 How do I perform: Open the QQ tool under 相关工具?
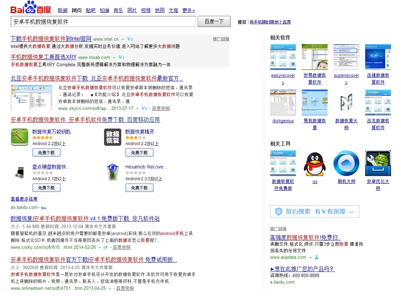[315, 163]
